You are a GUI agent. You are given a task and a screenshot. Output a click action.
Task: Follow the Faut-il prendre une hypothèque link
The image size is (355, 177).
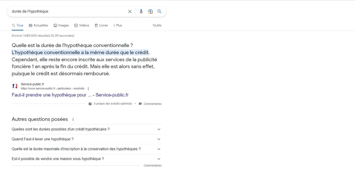pos(70,95)
